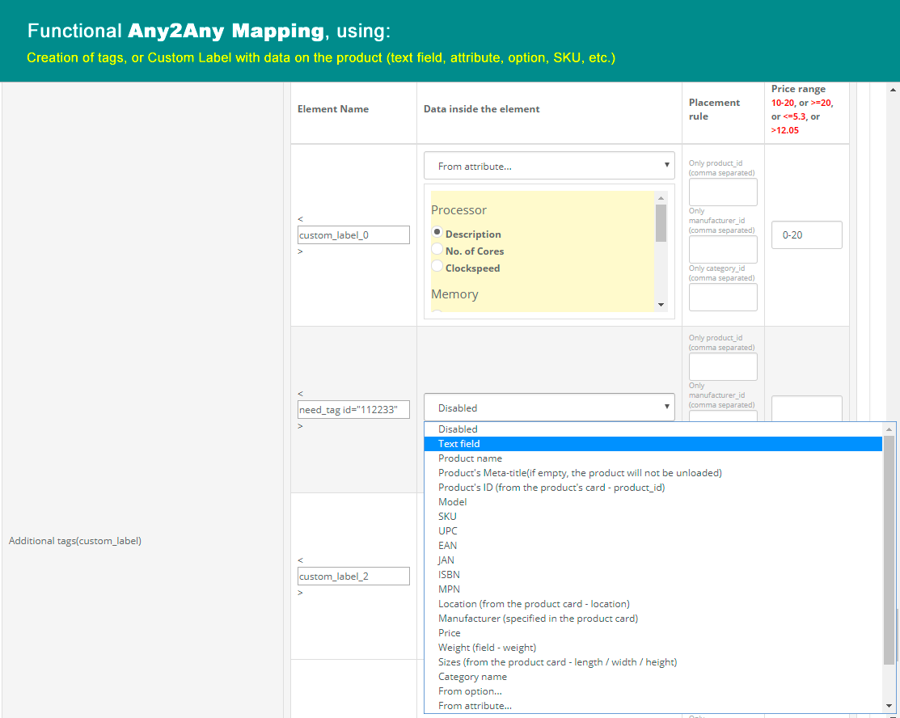
Task: Focus the empty price range field in need_tag row
Action: tap(806, 408)
